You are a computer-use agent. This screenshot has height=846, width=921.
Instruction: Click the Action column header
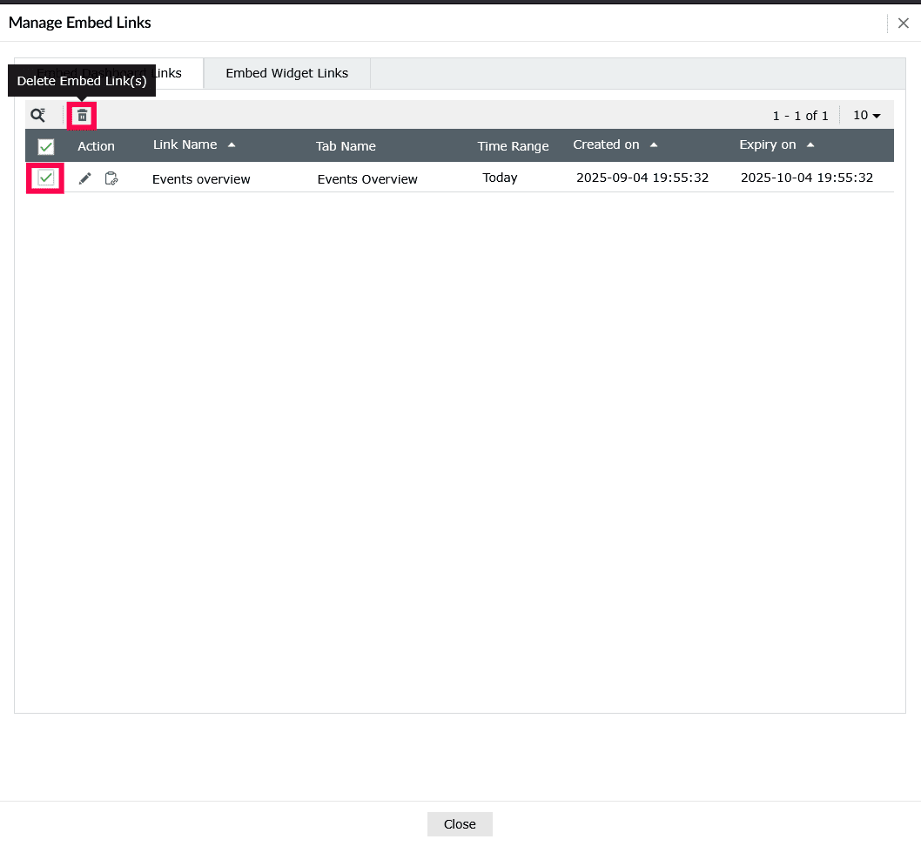[x=96, y=145]
